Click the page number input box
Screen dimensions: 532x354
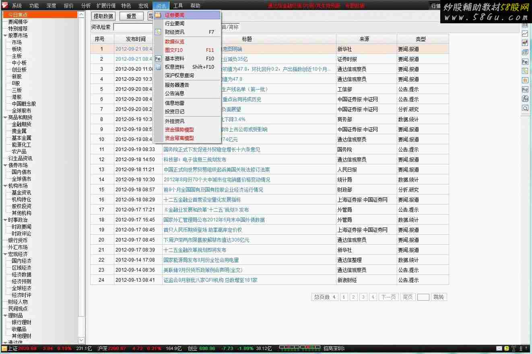[423, 297]
